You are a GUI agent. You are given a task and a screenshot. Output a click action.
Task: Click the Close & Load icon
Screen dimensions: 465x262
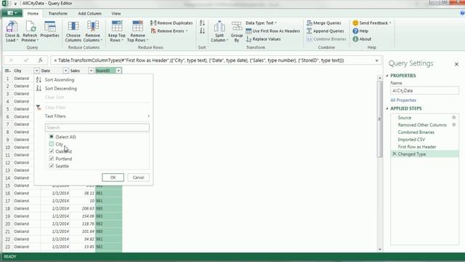(12, 26)
